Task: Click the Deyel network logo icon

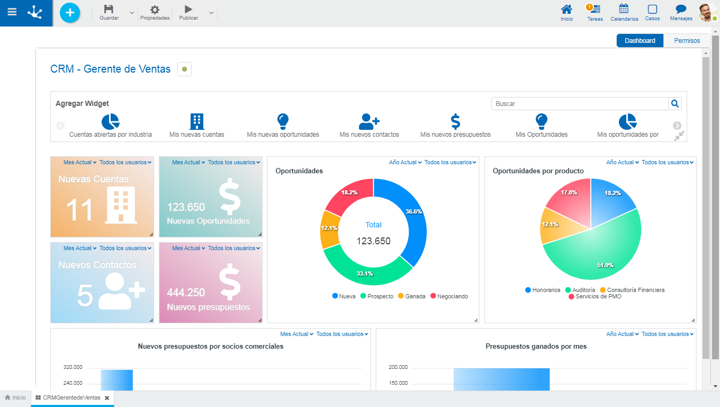Action: coord(35,12)
